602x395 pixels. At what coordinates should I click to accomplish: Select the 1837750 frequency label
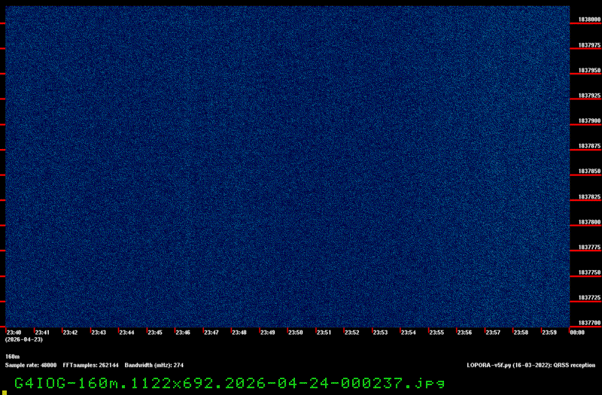coord(589,273)
